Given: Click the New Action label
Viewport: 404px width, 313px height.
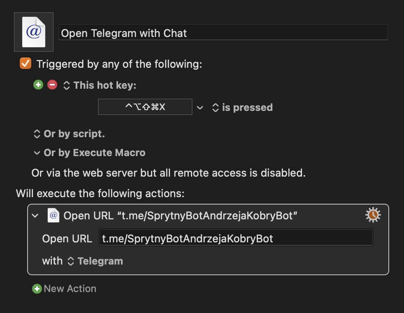Looking at the screenshot, I should [x=70, y=289].
